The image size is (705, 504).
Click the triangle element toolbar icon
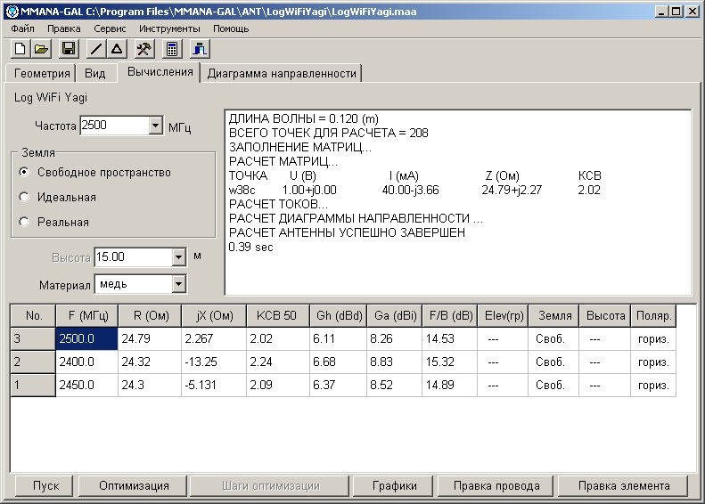tap(117, 49)
